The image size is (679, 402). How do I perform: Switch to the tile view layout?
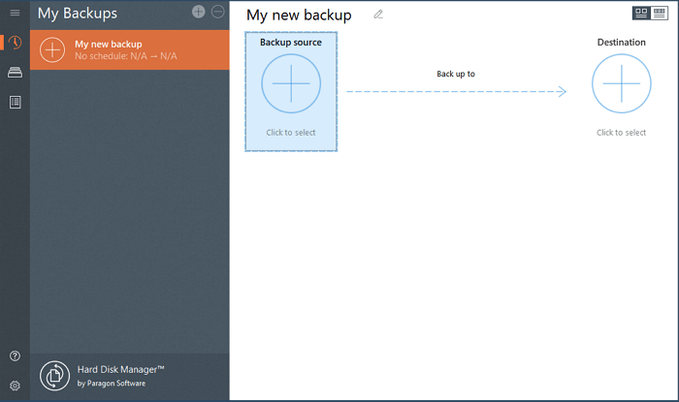641,14
